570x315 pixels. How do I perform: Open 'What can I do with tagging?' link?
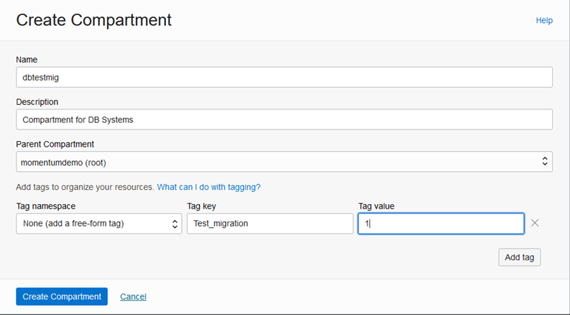(208, 187)
